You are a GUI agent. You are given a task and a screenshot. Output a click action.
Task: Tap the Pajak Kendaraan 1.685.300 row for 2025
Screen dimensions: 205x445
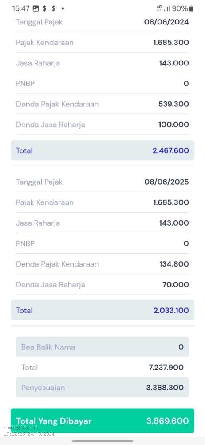click(102, 202)
